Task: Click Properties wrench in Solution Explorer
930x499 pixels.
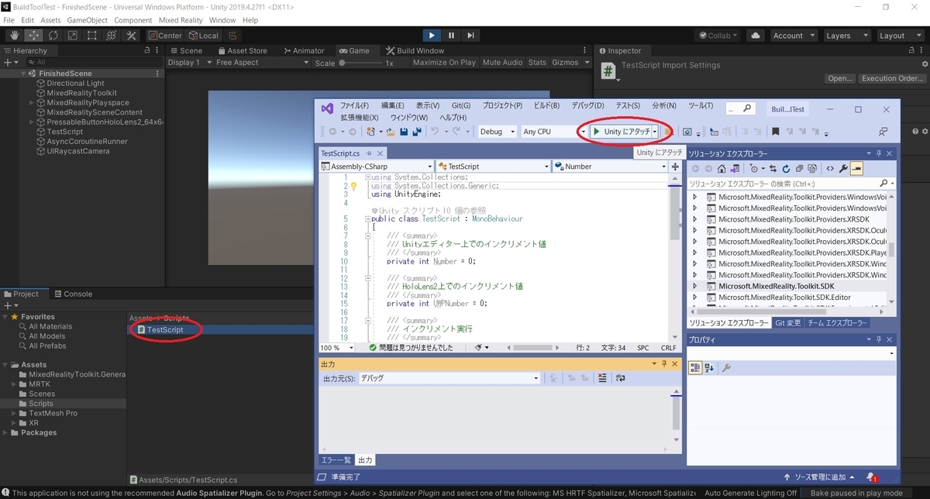Action: tap(843, 168)
